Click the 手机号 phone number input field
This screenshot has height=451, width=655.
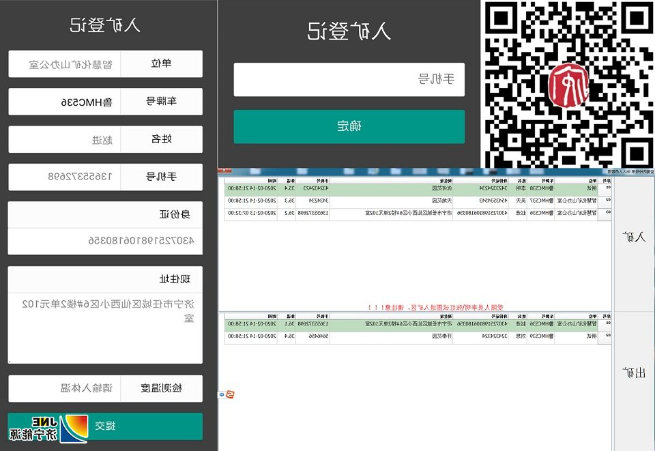349,79
